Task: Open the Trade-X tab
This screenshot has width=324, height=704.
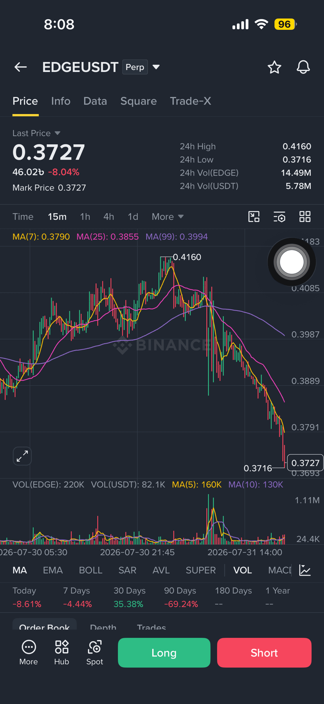Action: [x=191, y=101]
